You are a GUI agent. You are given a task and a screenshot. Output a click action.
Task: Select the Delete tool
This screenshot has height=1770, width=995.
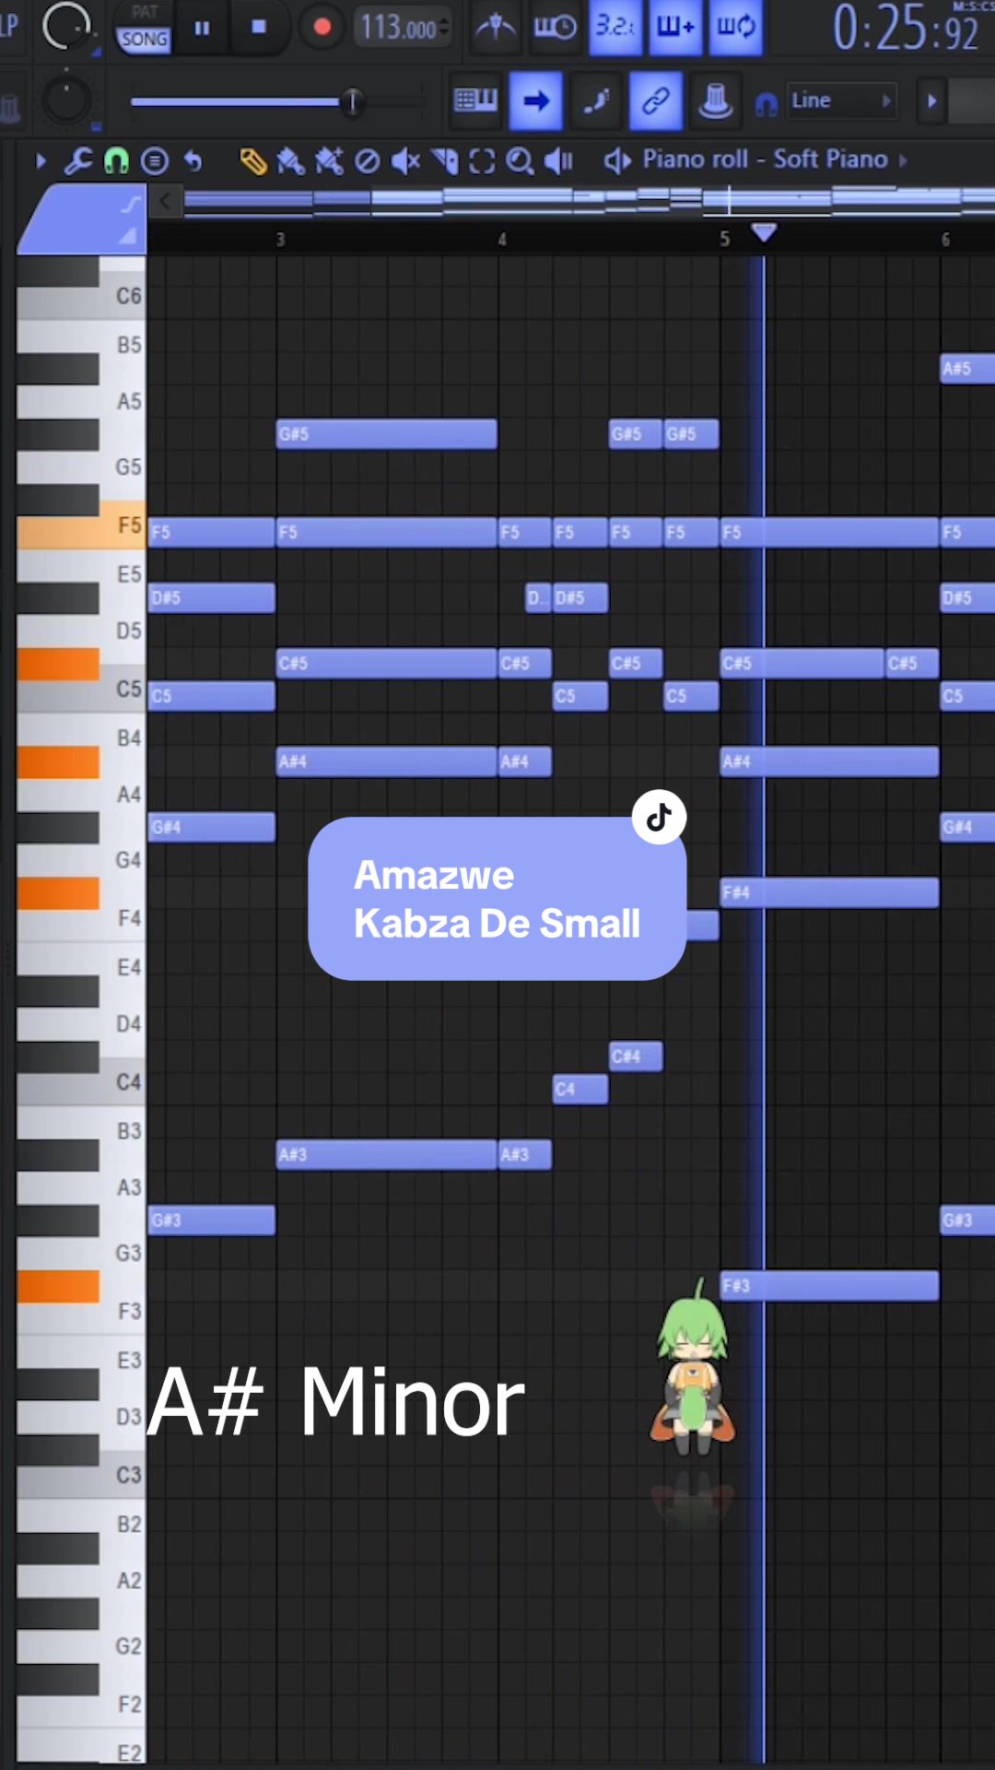tap(368, 161)
